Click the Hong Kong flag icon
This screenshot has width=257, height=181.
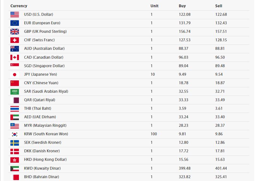[15, 160]
